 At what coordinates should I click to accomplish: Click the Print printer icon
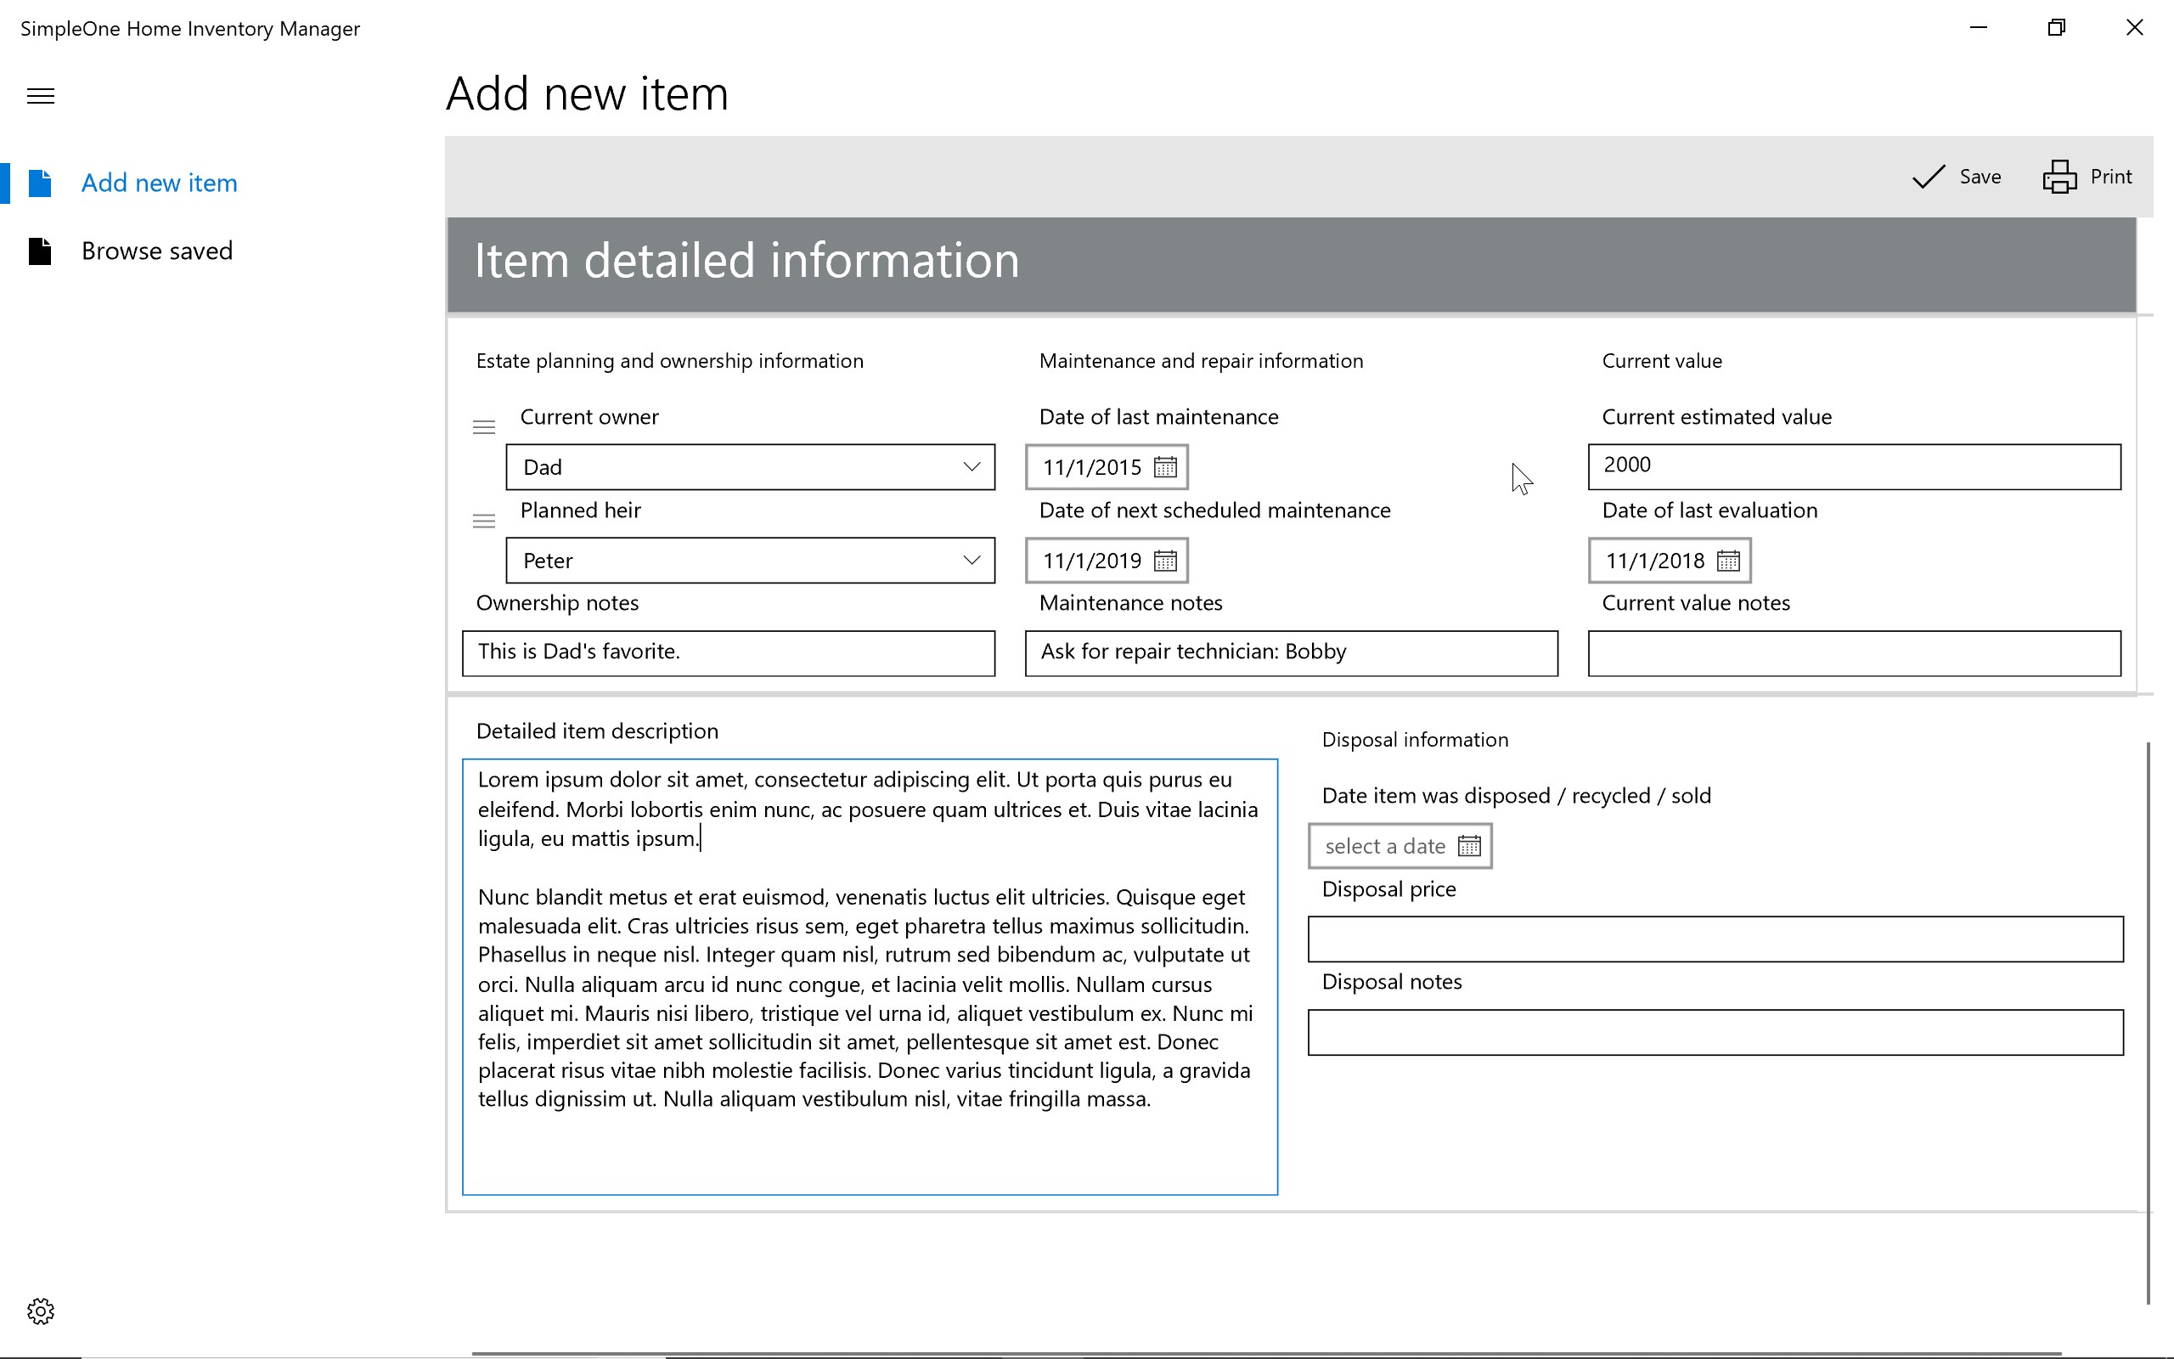2059,177
